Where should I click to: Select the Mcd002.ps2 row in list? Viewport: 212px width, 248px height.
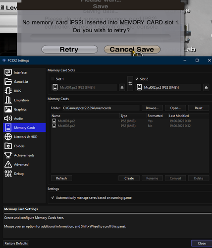click(130, 126)
